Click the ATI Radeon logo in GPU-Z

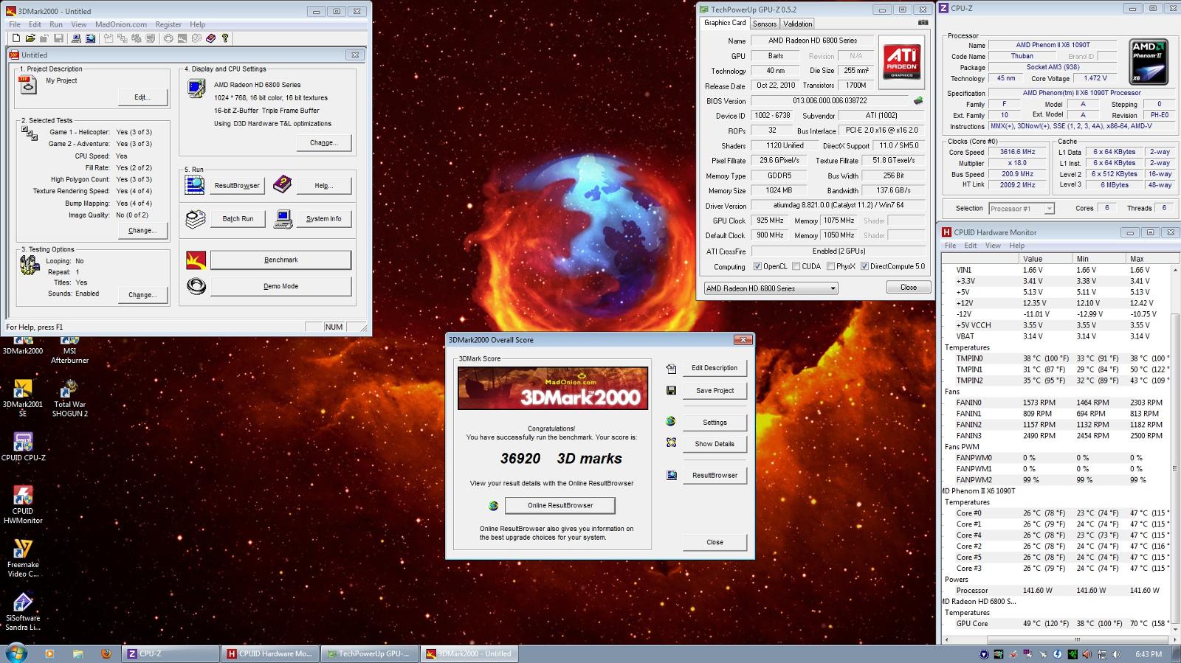[x=901, y=62]
